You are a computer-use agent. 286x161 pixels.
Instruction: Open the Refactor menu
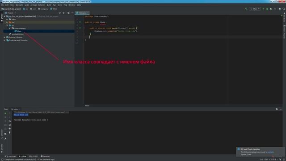pos(42,5)
